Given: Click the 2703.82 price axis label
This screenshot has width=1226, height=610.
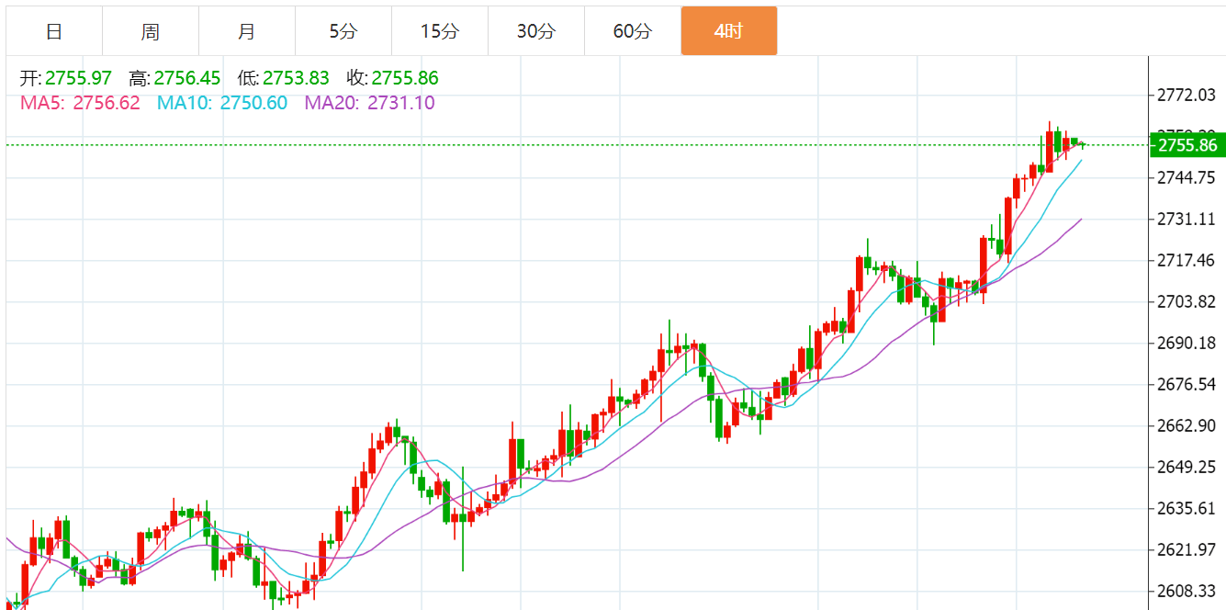Looking at the screenshot, I should tap(1187, 301).
